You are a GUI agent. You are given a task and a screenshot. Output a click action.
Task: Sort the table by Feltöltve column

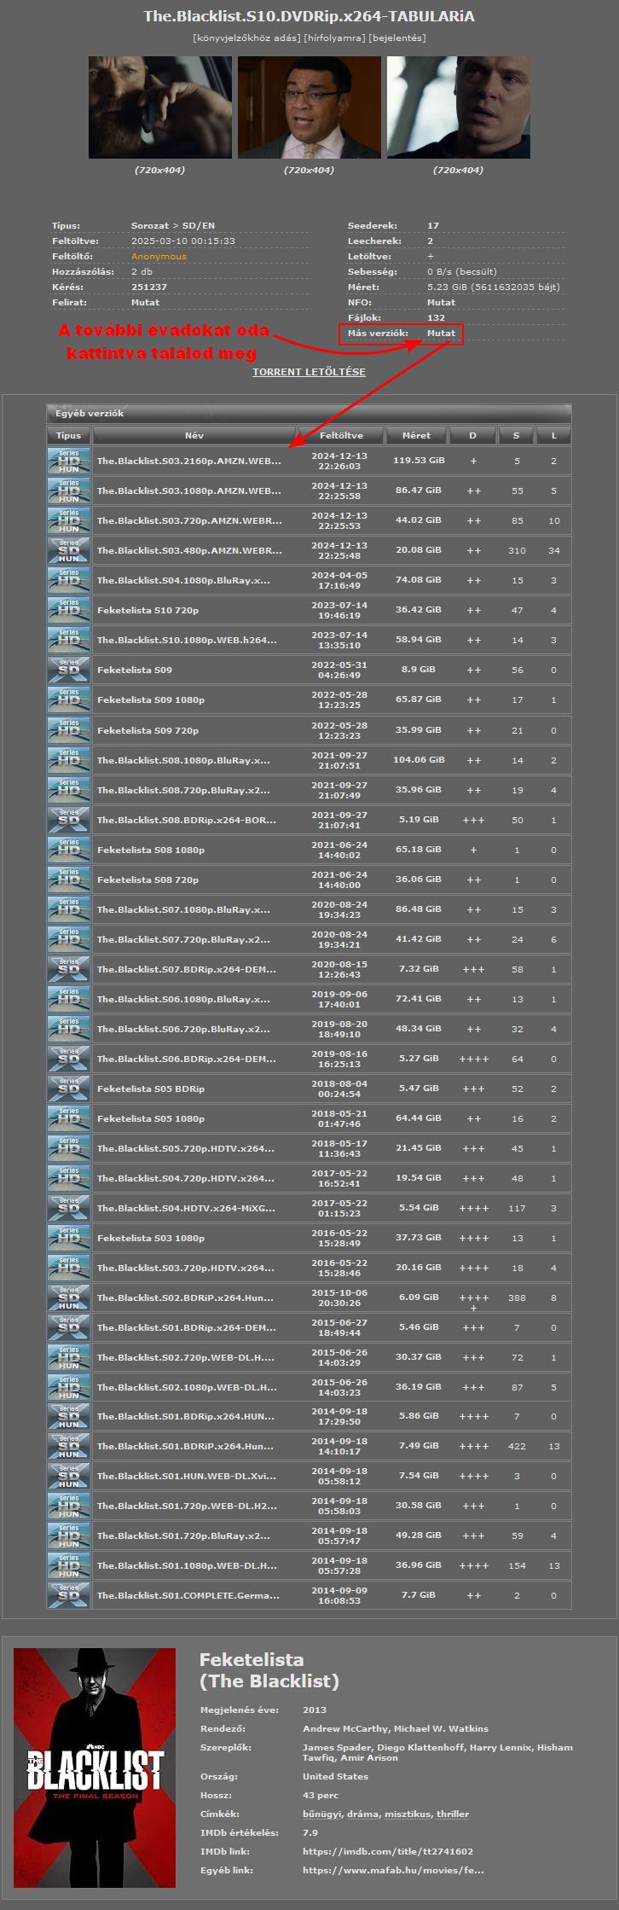(x=340, y=435)
